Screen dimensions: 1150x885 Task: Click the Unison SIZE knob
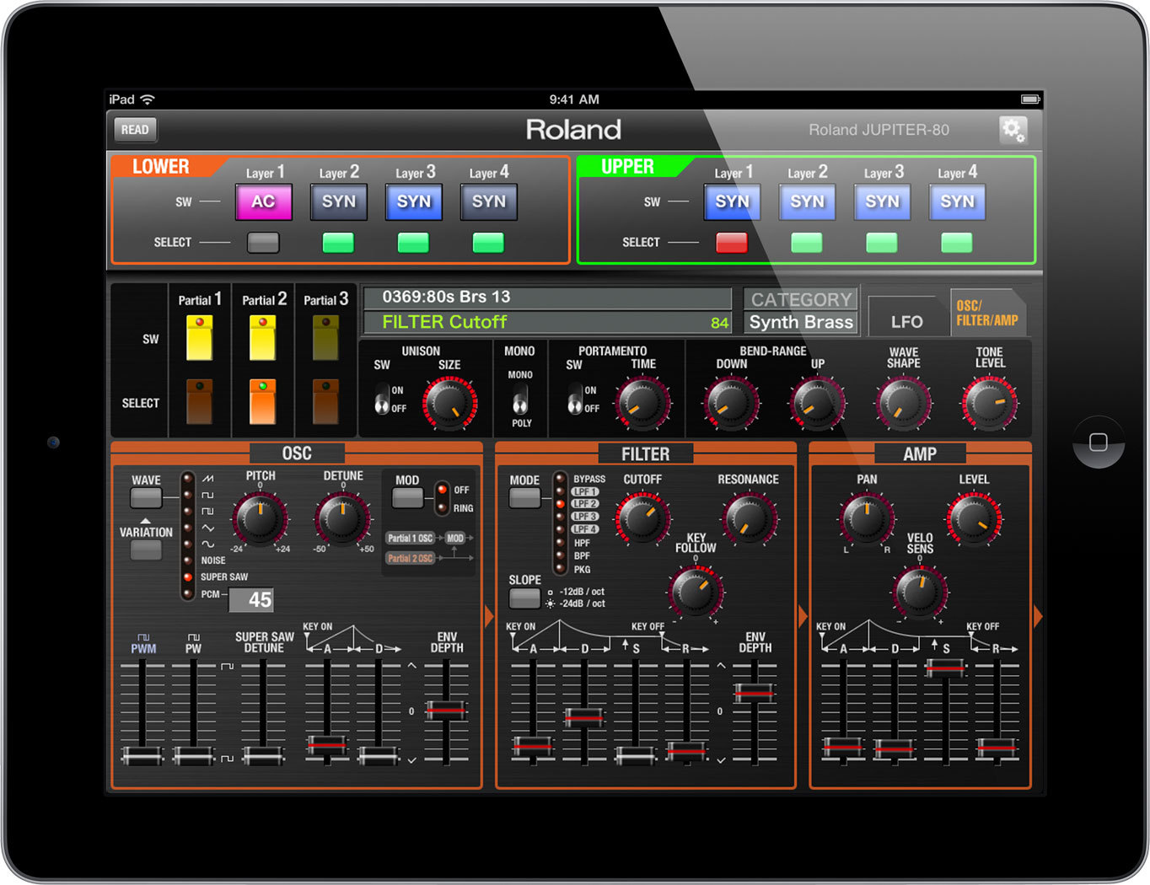click(449, 404)
